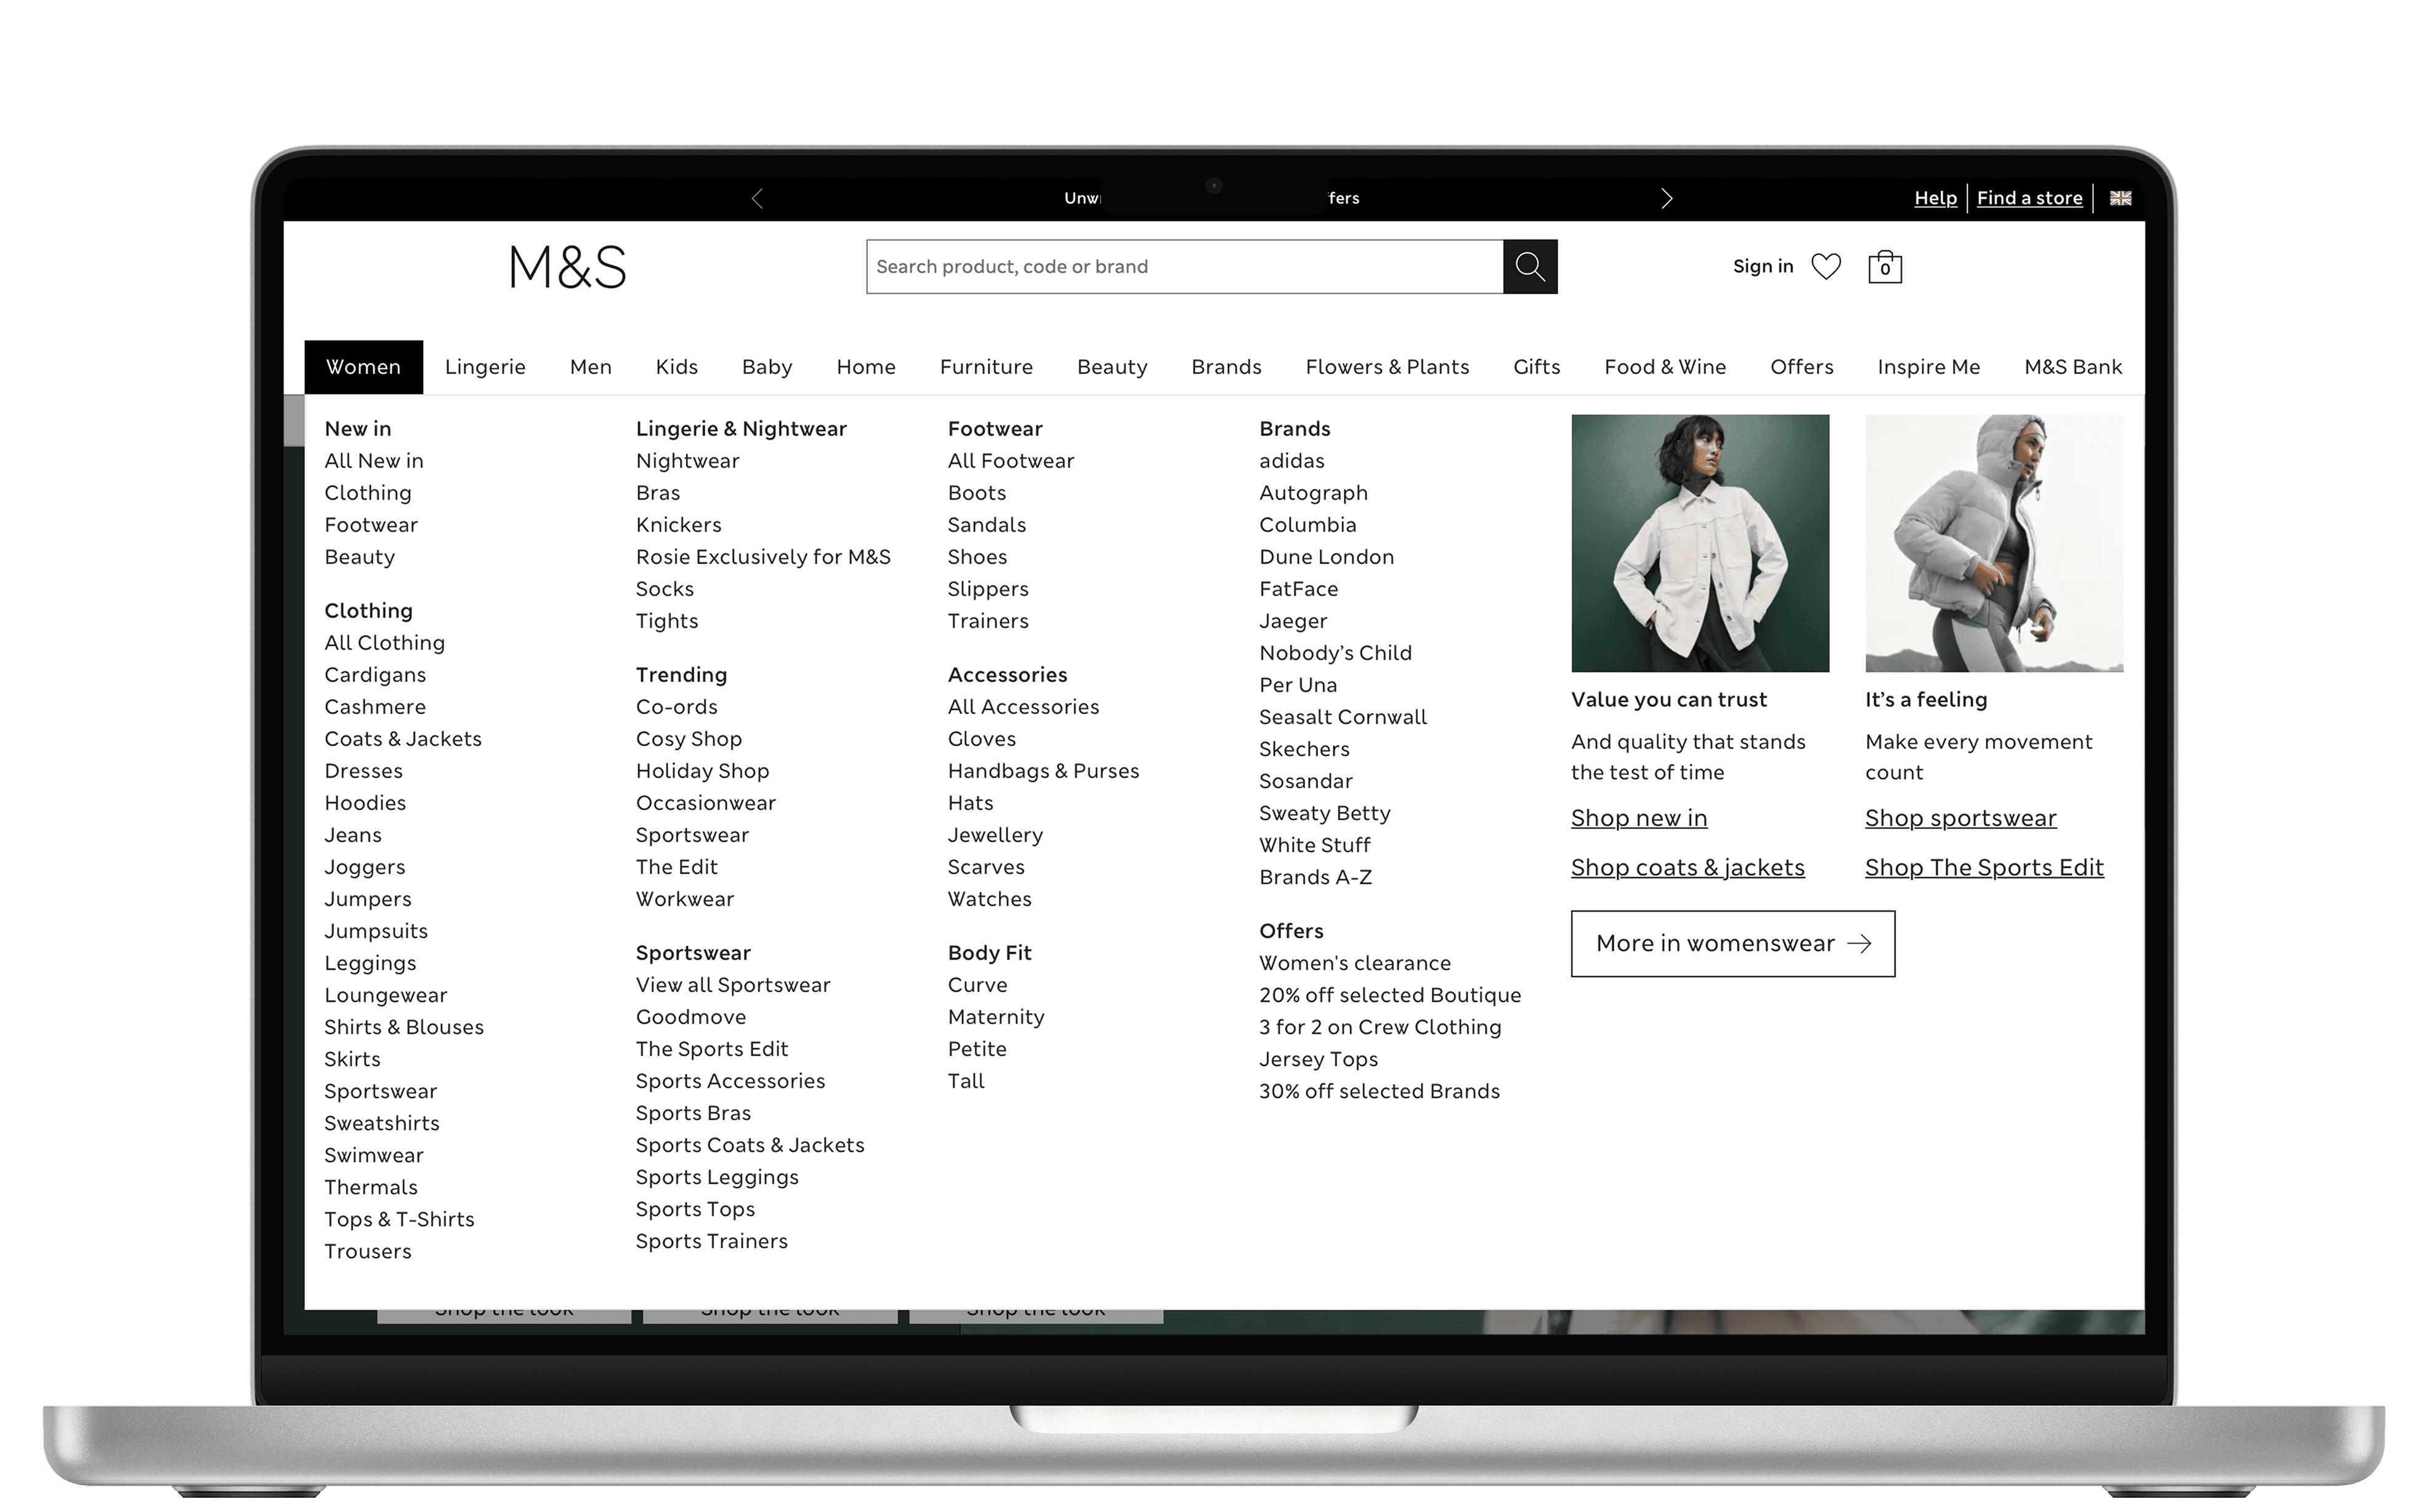
Task: Select the Women menu tab
Action: pyautogui.click(x=363, y=367)
